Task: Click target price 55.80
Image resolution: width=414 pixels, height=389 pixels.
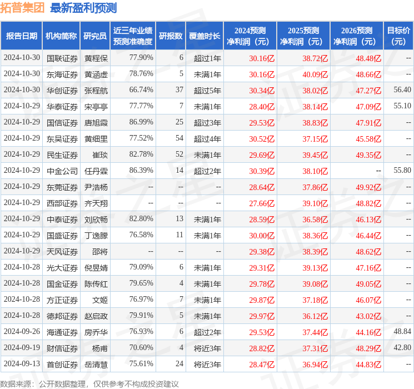Action: coord(402,171)
